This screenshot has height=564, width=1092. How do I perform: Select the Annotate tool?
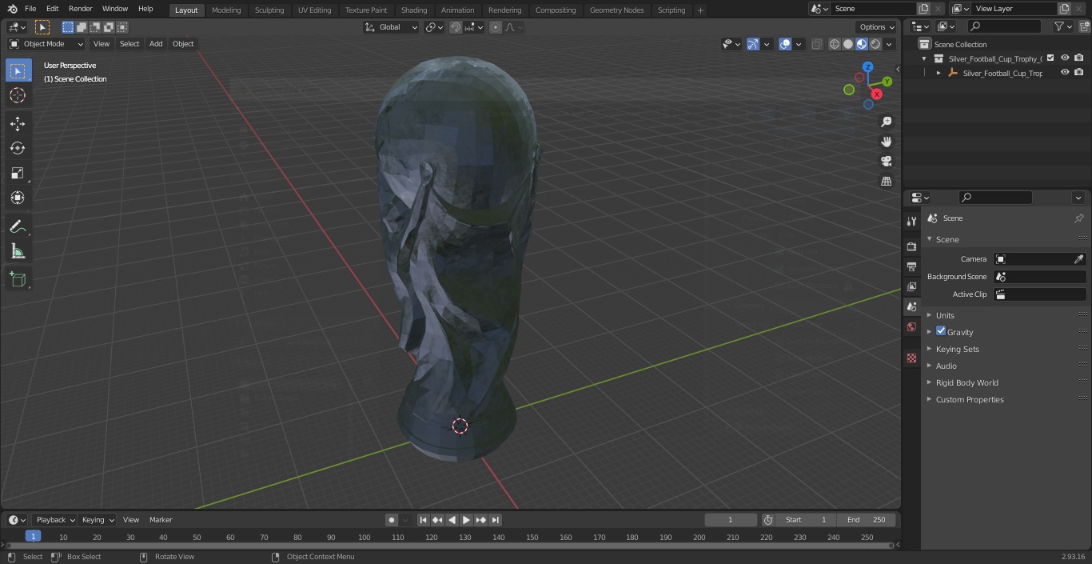(x=18, y=227)
